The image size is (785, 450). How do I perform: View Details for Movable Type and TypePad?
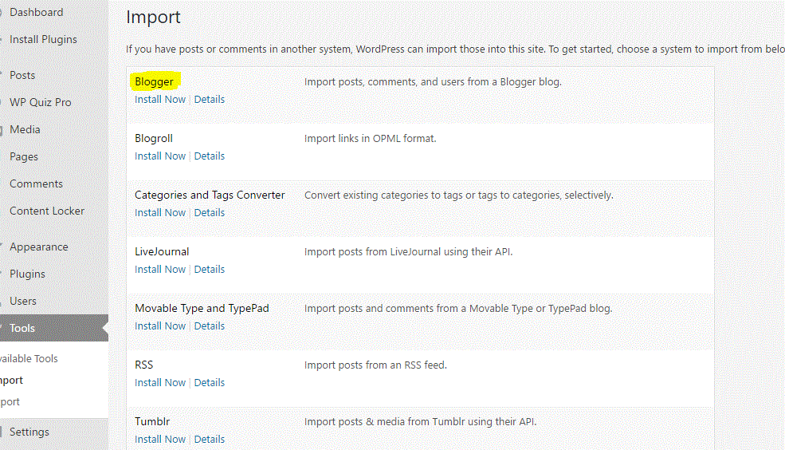(210, 326)
